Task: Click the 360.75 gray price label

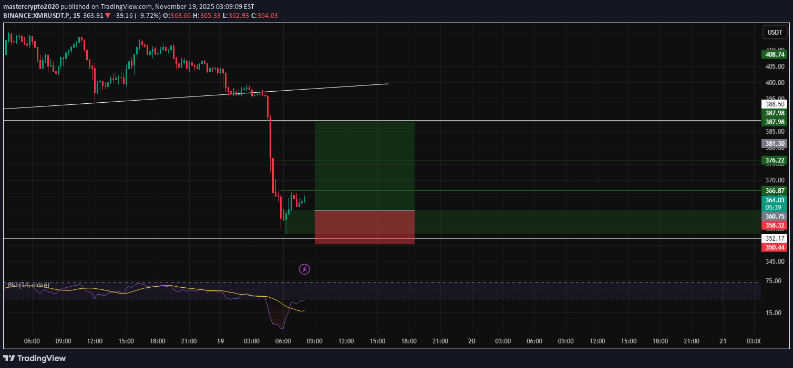Action: [775, 216]
